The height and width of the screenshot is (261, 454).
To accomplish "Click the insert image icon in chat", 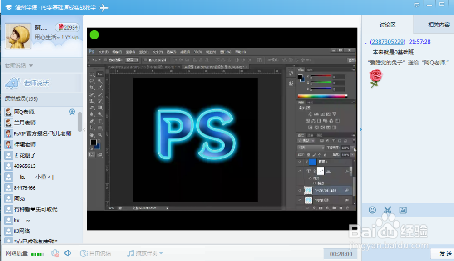I will [x=403, y=210].
